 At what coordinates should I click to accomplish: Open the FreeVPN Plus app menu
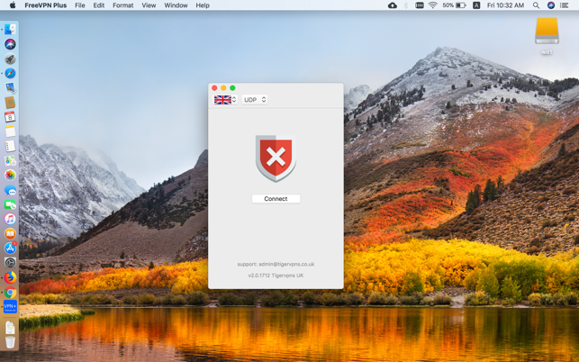click(x=45, y=5)
